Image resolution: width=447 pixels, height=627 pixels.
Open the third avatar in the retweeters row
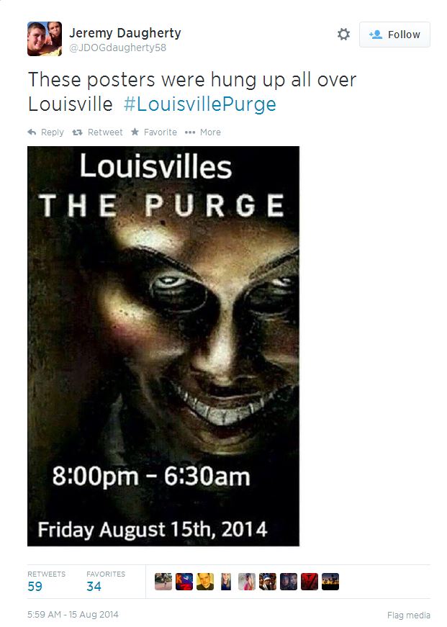coord(204,582)
